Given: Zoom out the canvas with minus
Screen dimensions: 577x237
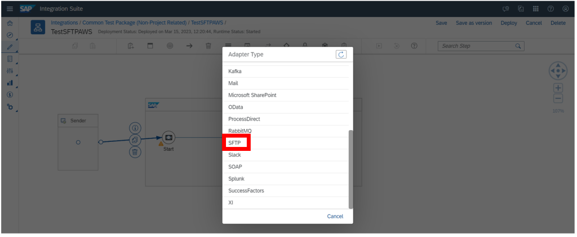Looking at the screenshot, I should [558, 99].
